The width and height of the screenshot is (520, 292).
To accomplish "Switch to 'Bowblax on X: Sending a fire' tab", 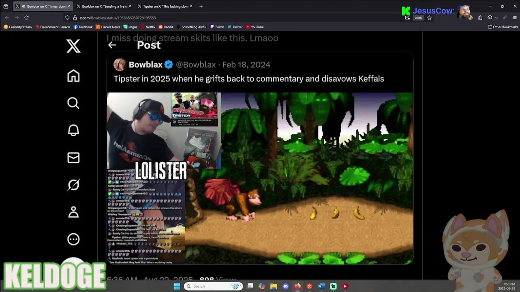I will 104,6.
